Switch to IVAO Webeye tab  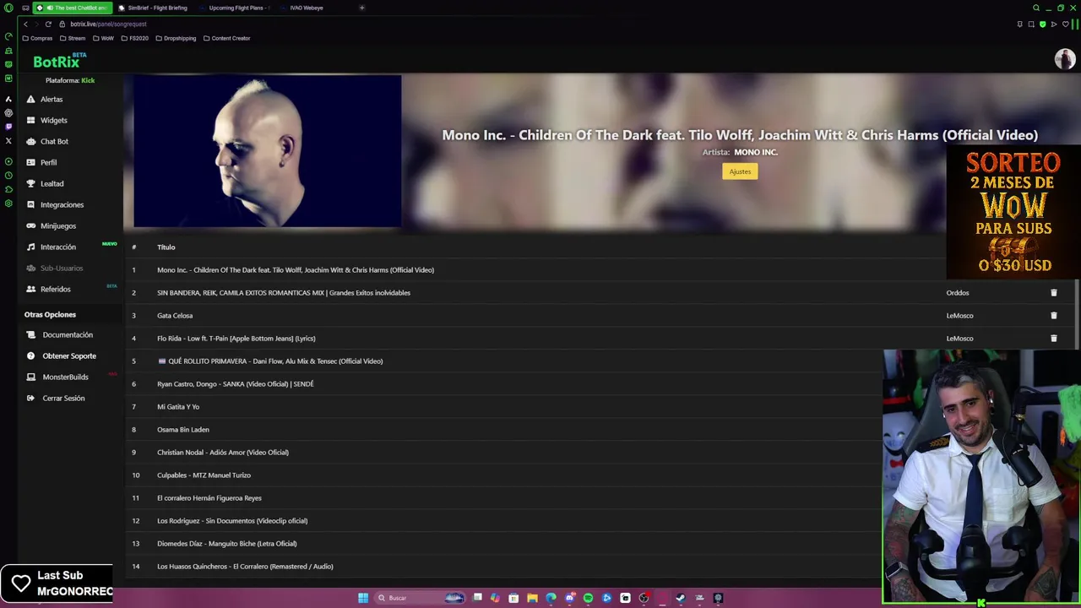coord(307,8)
